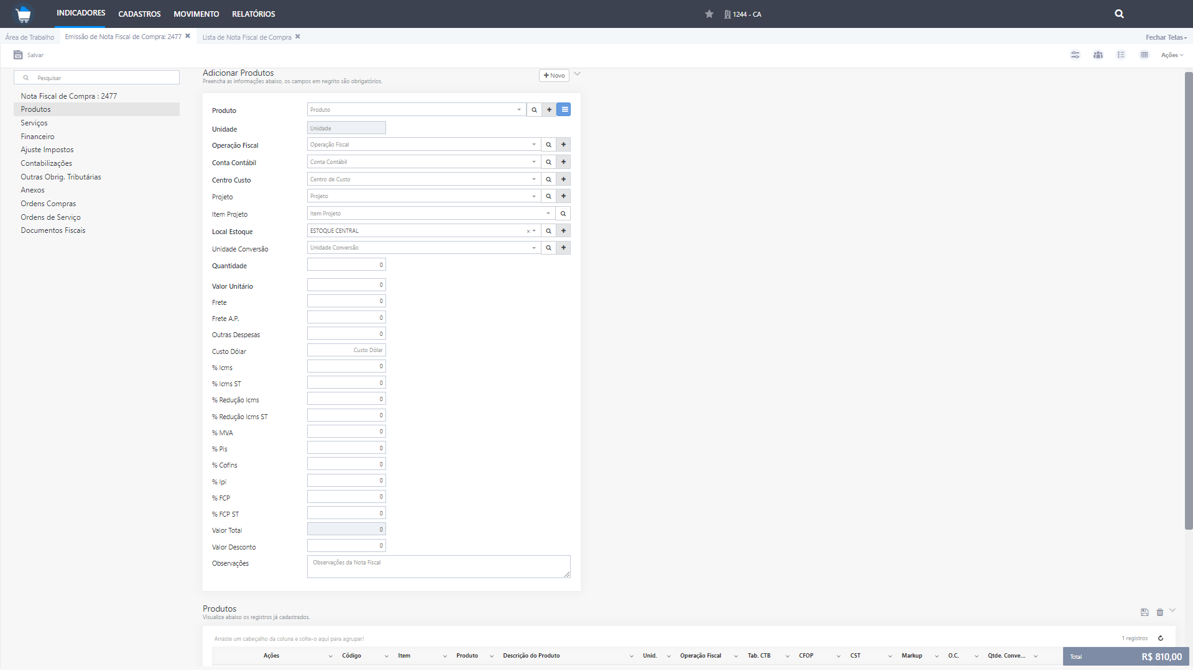Image resolution: width=1193 pixels, height=670 pixels.
Task: Open the Projeto dropdown
Action: pyautogui.click(x=533, y=196)
